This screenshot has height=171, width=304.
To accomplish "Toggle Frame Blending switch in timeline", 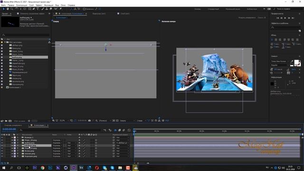I will [119, 130].
